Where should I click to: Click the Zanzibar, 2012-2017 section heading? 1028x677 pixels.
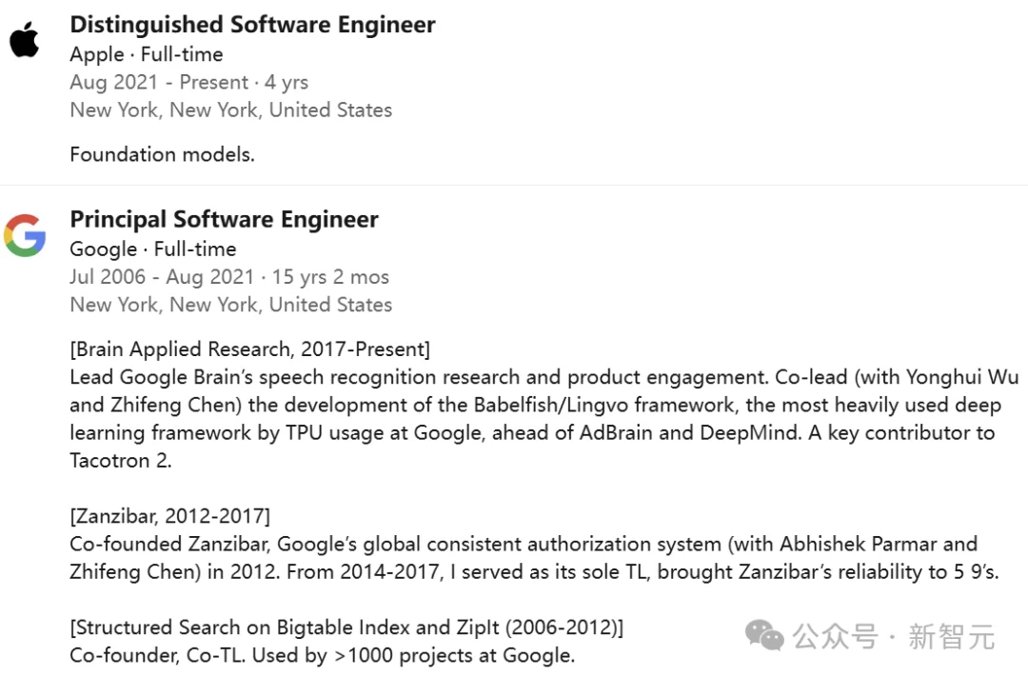click(169, 516)
